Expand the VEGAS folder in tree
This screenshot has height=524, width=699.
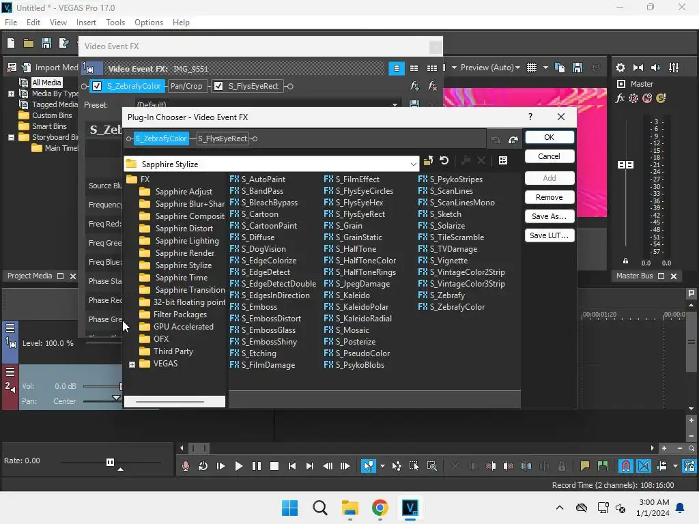(132, 364)
